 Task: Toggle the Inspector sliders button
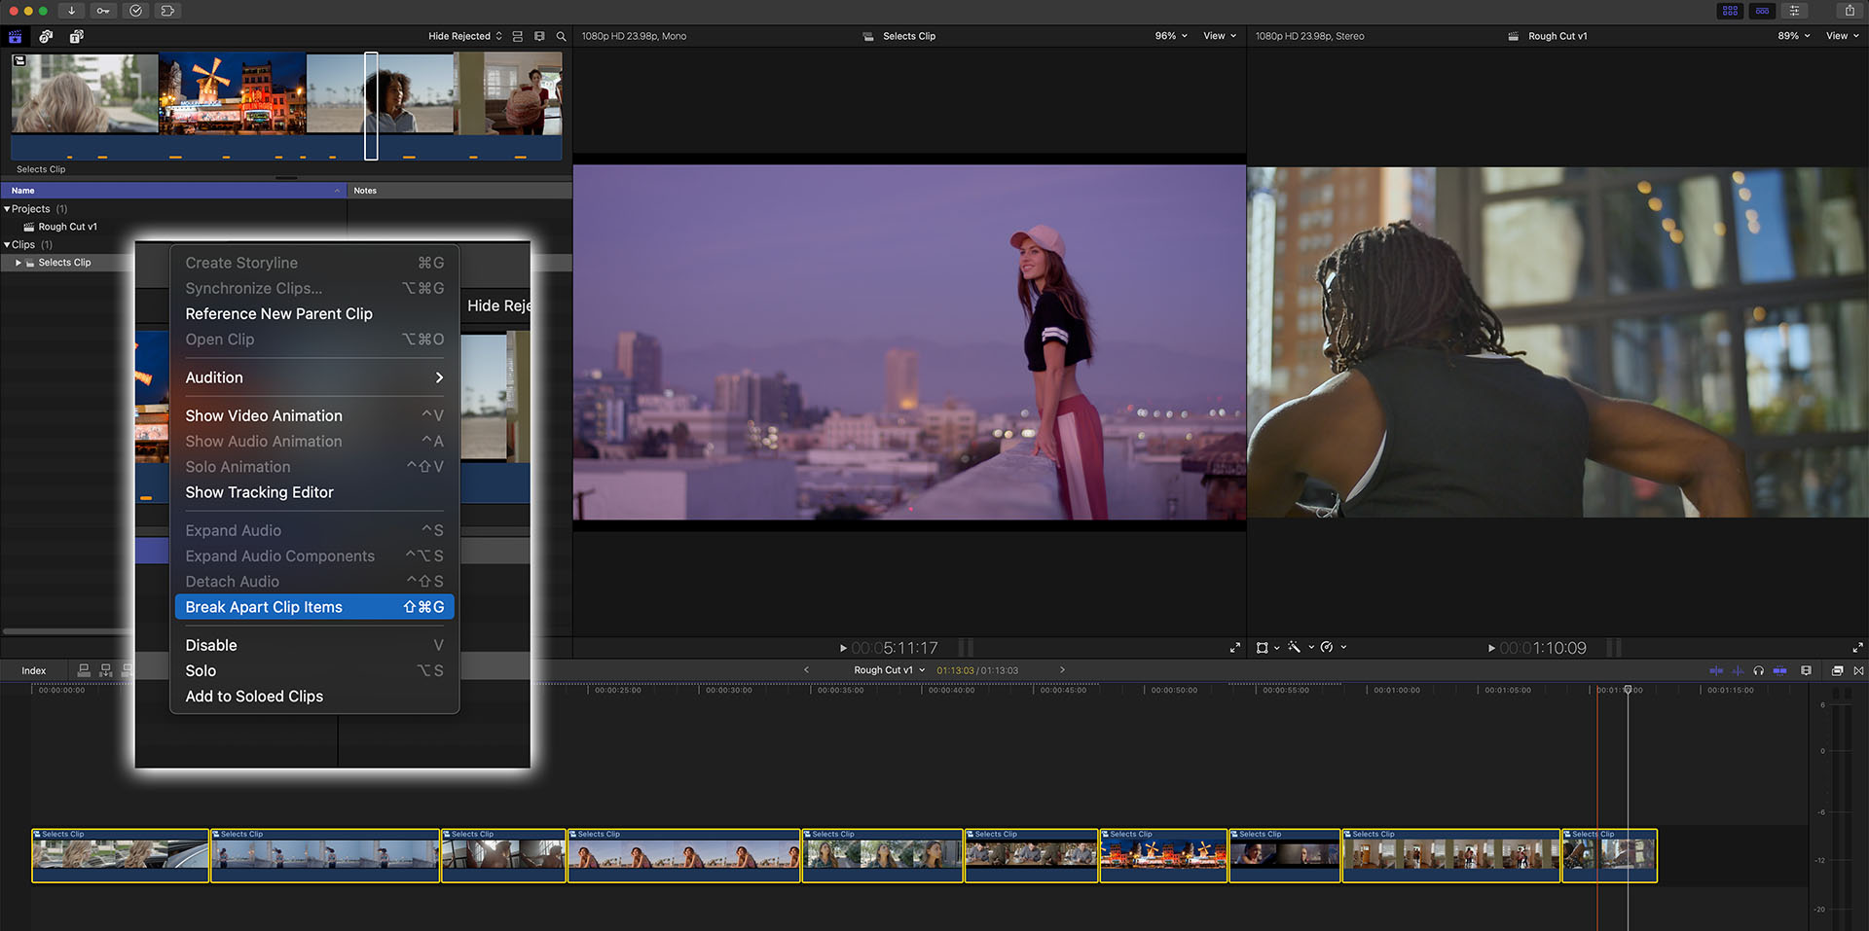tap(1794, 11)
